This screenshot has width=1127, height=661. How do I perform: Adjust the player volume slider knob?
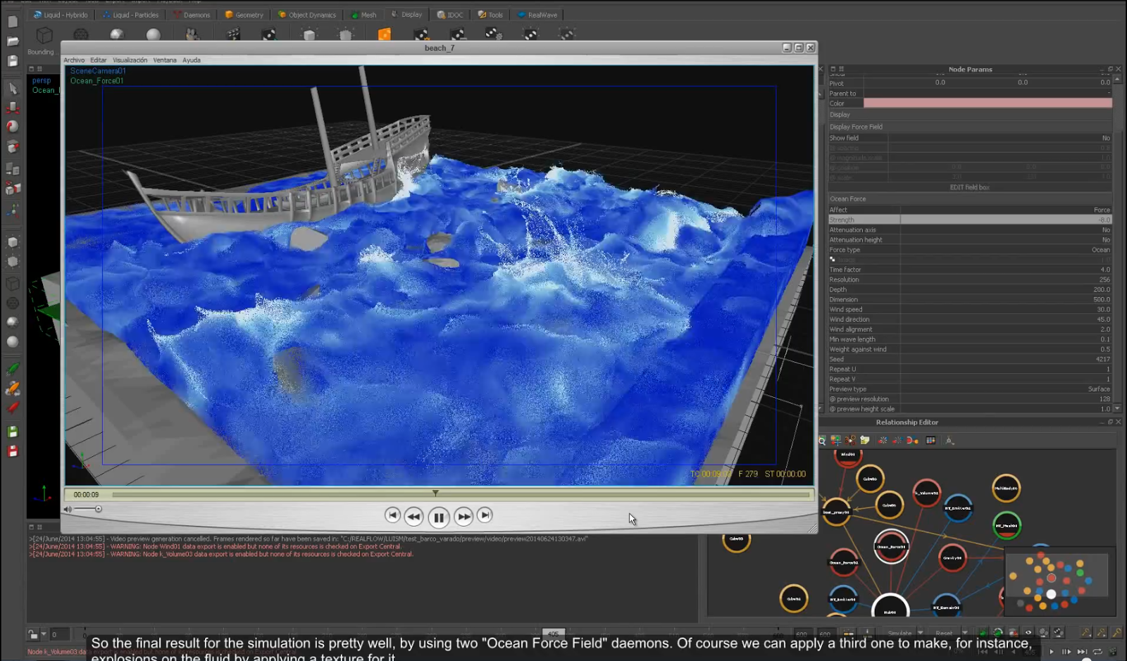98,509
